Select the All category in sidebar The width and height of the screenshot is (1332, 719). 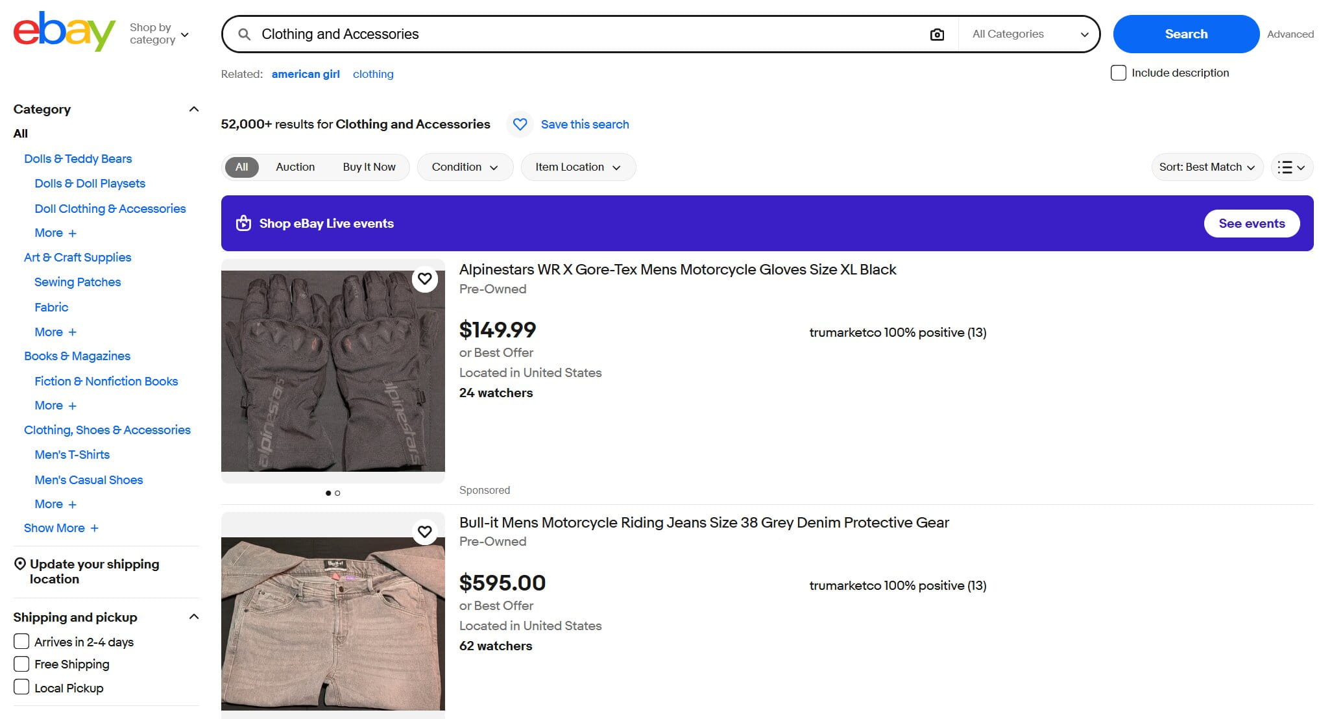pos(20,134)
